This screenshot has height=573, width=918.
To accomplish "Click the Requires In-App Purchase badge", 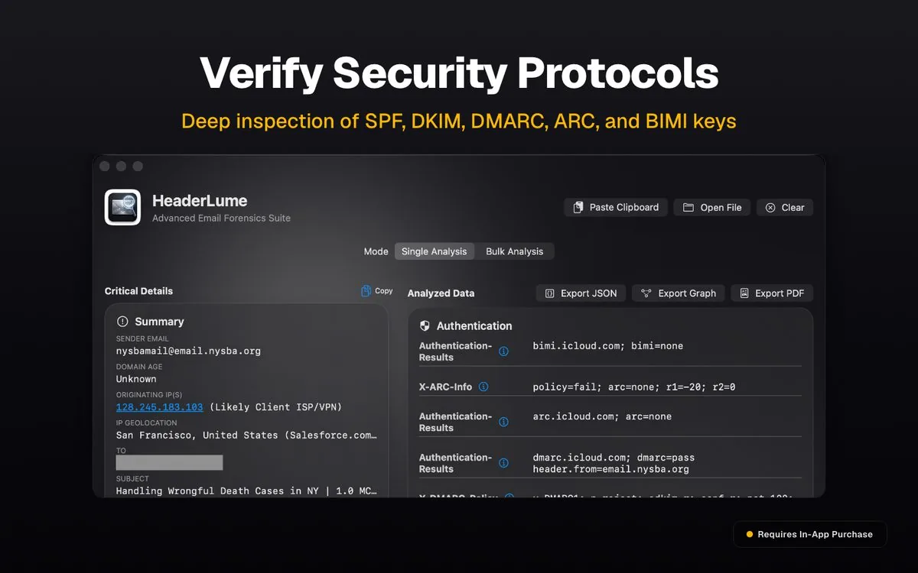I will [x=810, y=535].
